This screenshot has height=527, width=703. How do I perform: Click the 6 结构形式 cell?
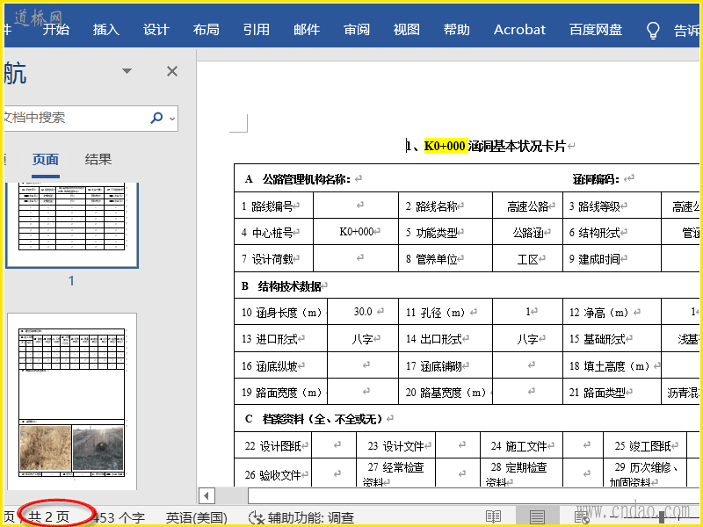coord(612,232)
